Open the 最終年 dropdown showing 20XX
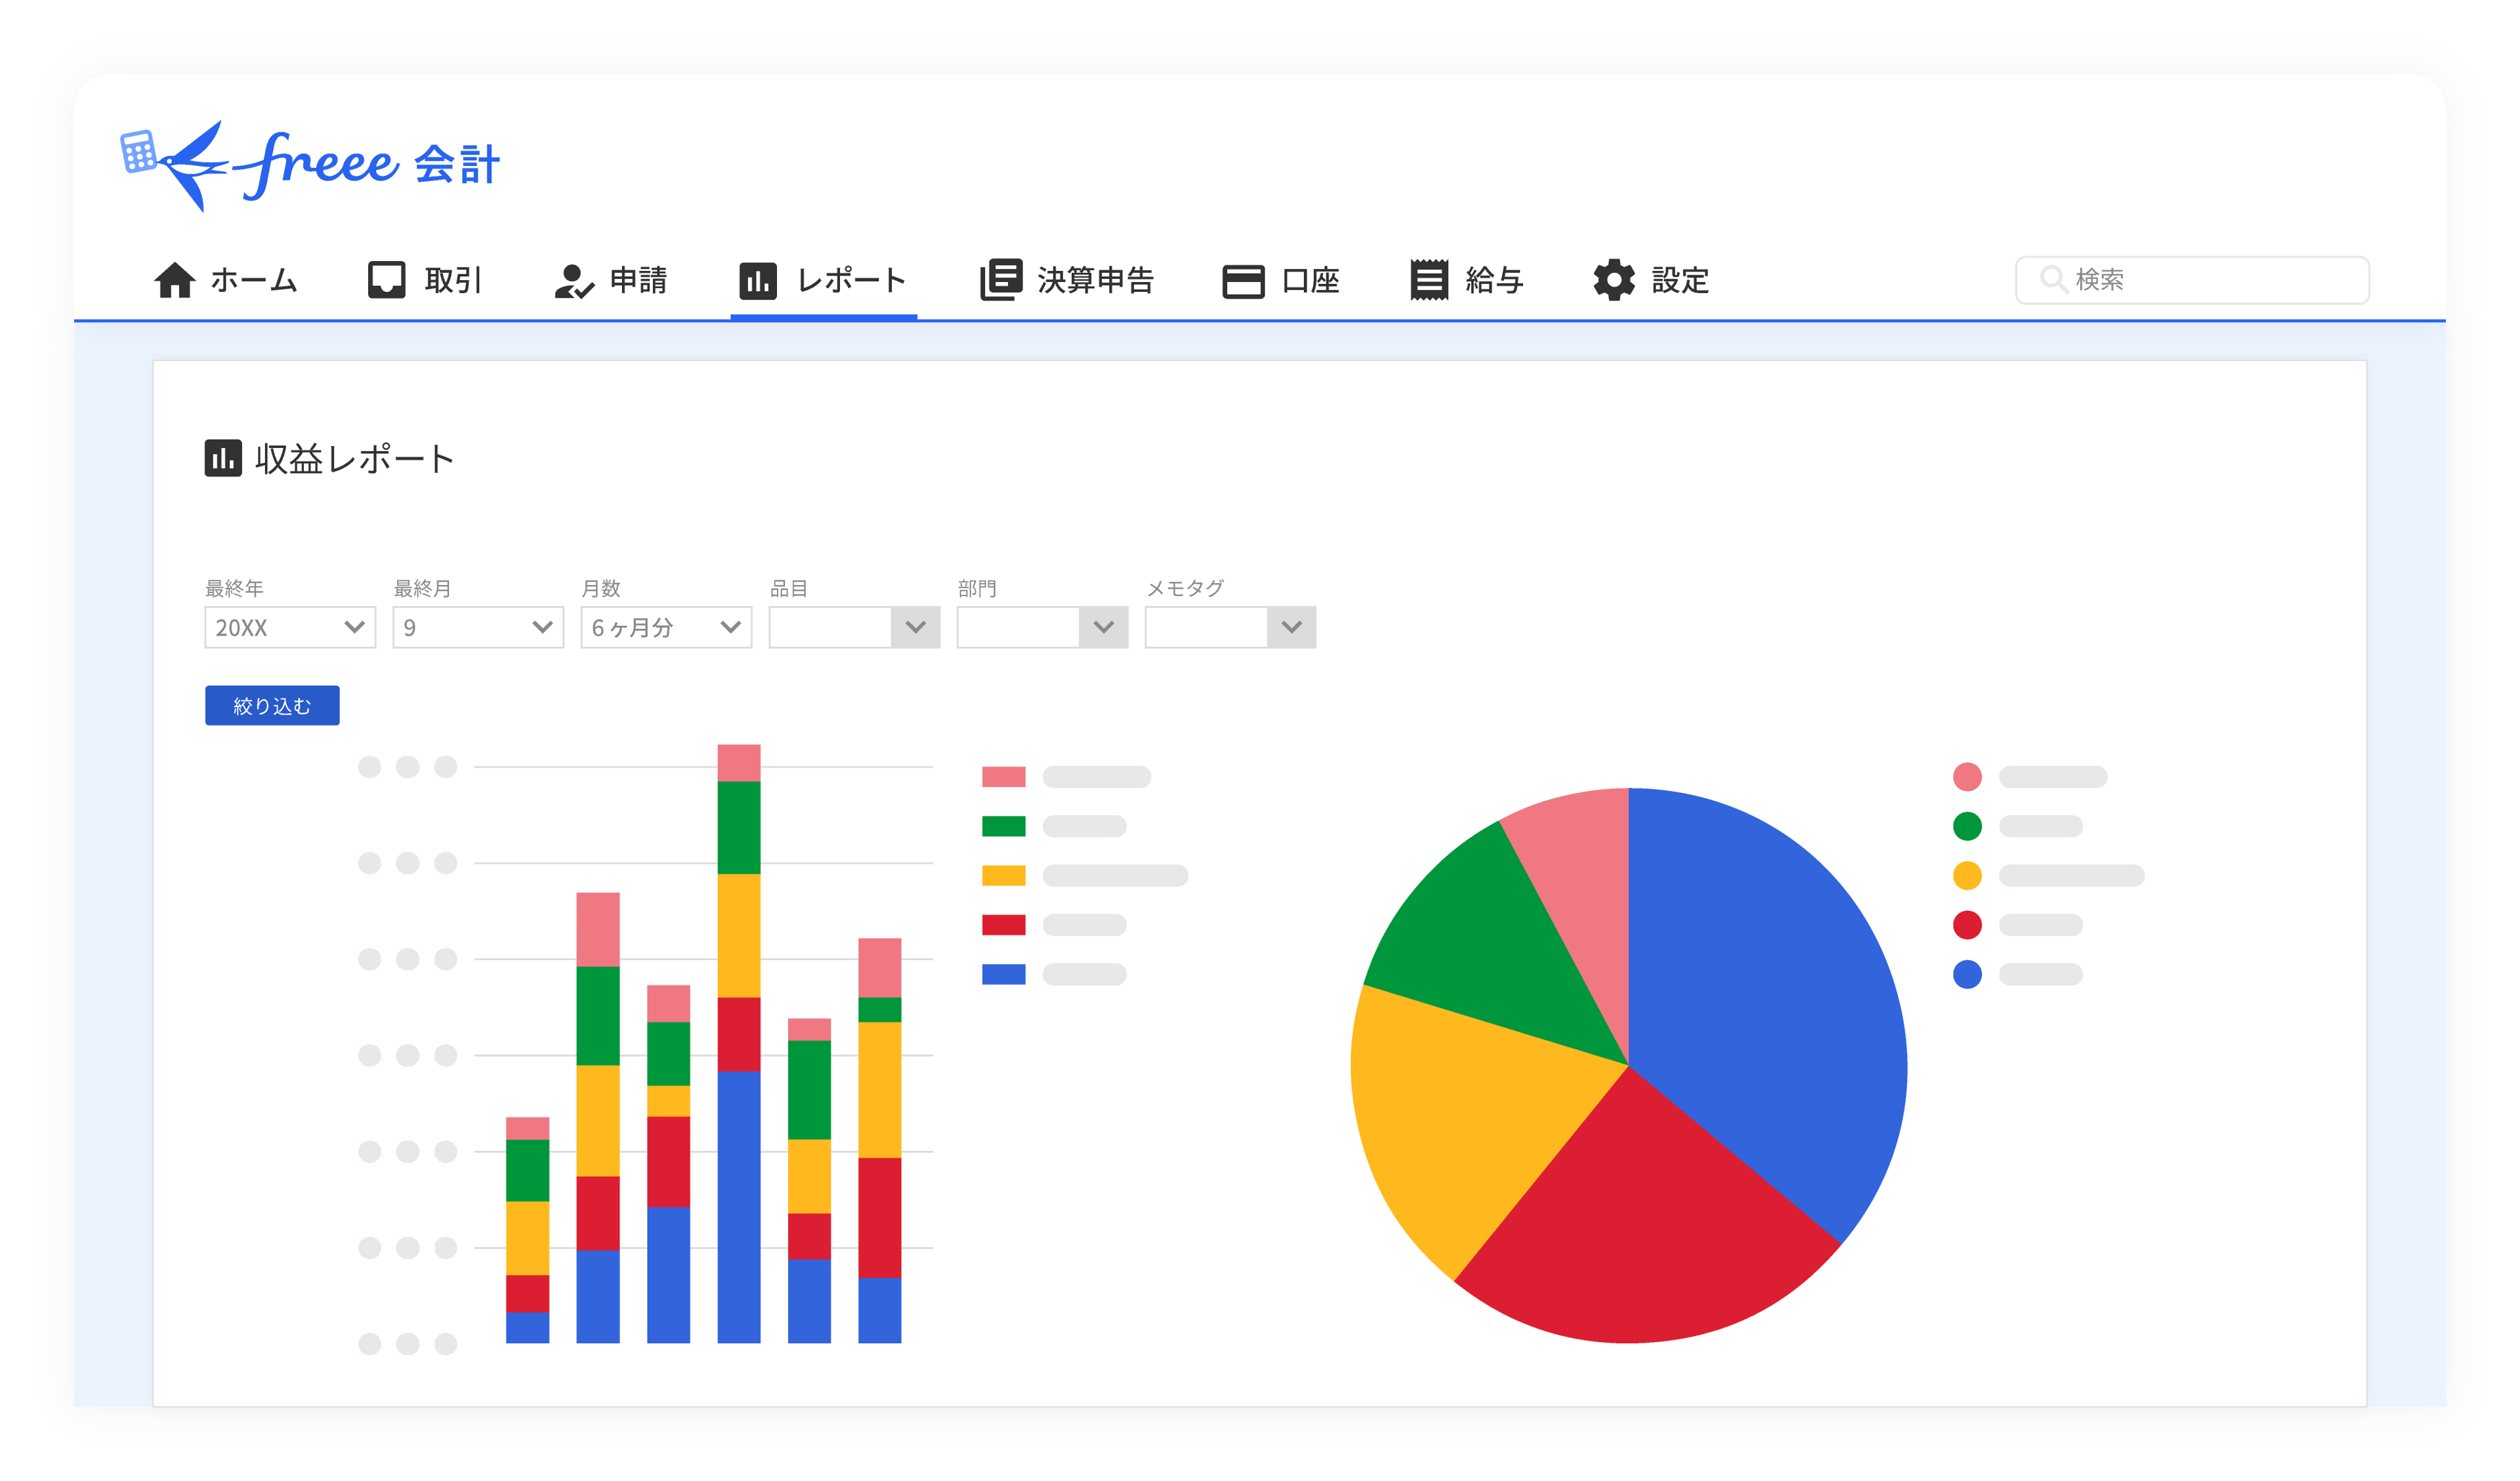This screenshot has width=2520, height=1481. [290, 628]
